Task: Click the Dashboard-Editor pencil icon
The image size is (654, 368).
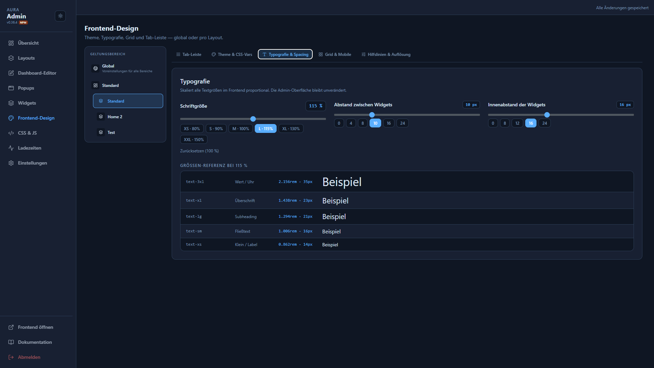Action: click(11, 73)
